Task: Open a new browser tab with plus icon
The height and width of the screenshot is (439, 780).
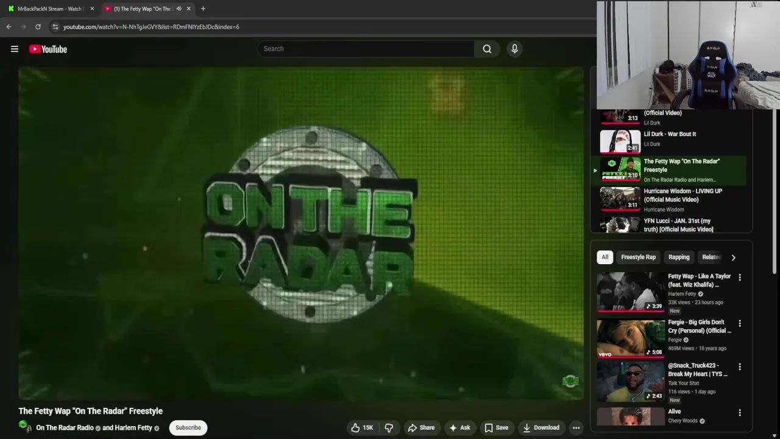Action: (203, 9)
